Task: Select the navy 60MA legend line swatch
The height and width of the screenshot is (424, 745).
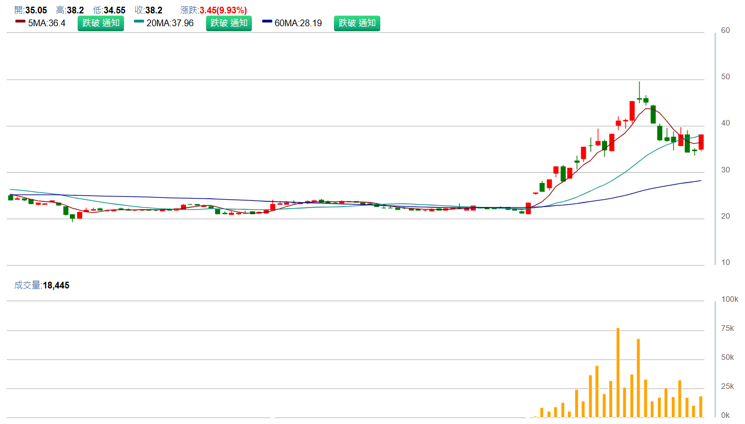Action: point(268,22)
